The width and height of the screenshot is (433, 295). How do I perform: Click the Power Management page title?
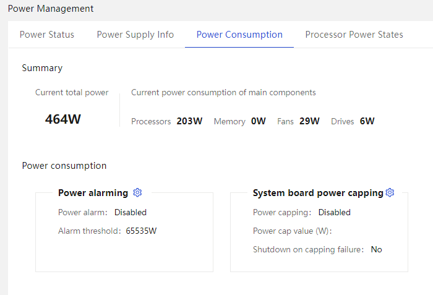(x=51, y=9)
